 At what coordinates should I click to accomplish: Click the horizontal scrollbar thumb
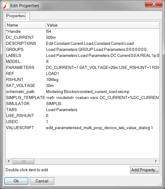[x=23, y=161]
